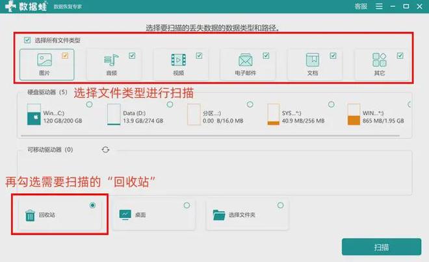The height and width of the screenshot is (262, 429).
Task: Click the 图片 picture type icon
Action: click(x=44, y=60)
